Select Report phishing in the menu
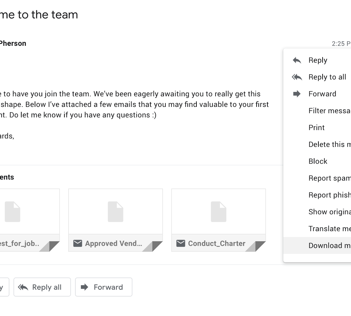This screenshot has height=316, width=351. (x=329, y=195)
